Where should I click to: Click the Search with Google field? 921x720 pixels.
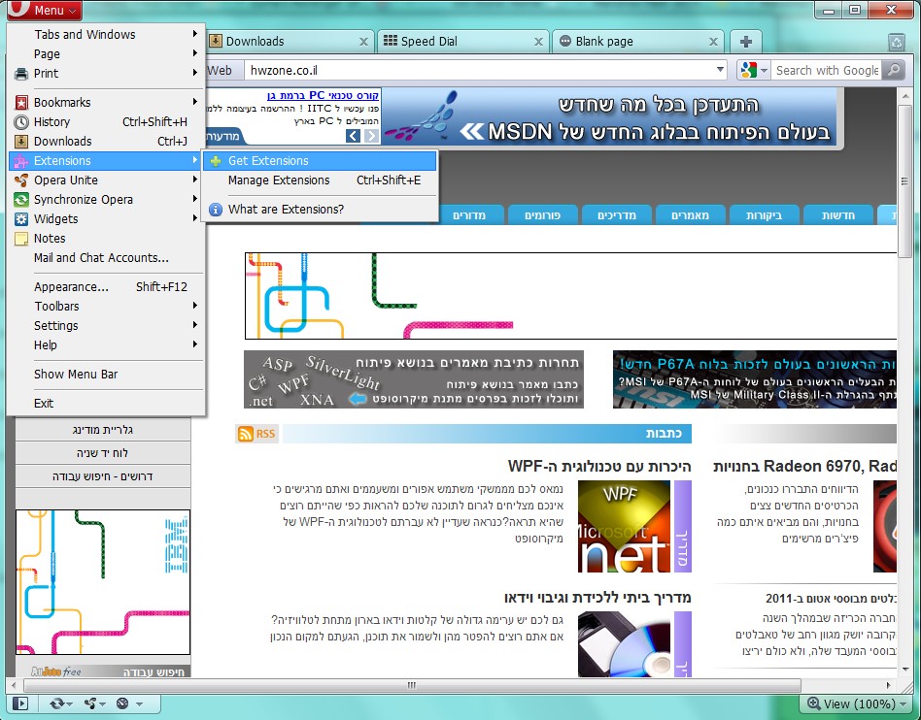coord(827,71)
